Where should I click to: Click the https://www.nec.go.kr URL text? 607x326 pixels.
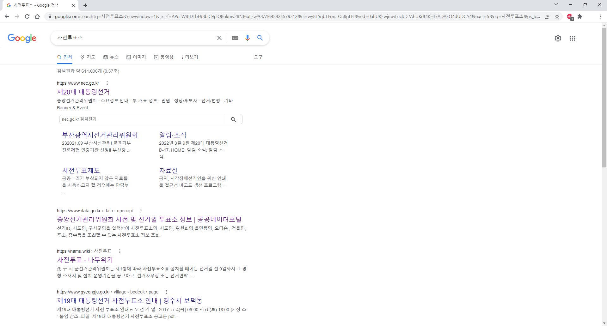(x=78, y=83)
